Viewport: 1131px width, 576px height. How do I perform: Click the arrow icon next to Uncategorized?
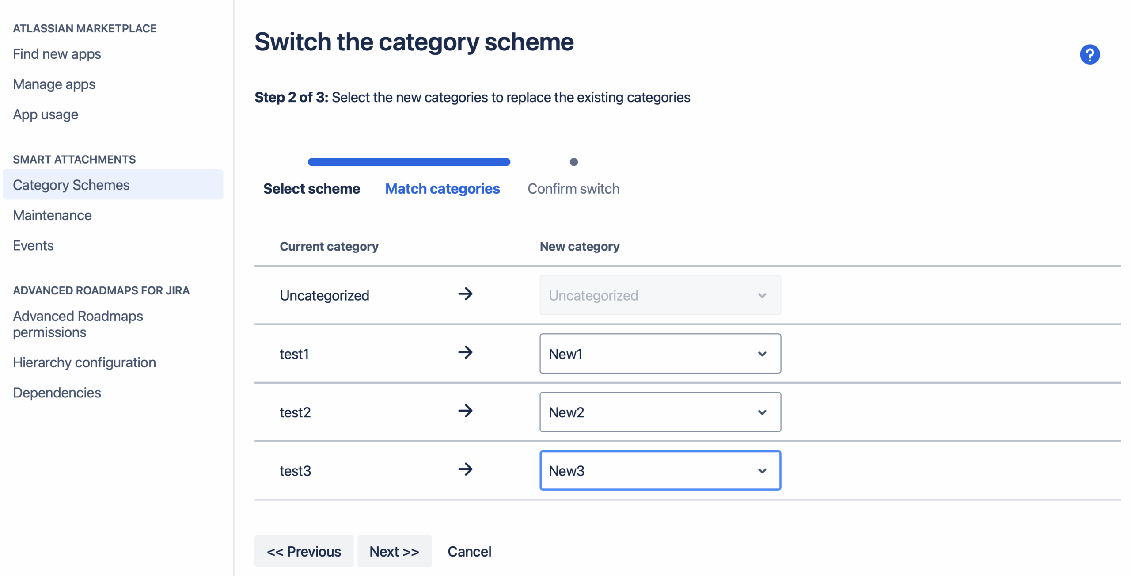click(465, 294)
